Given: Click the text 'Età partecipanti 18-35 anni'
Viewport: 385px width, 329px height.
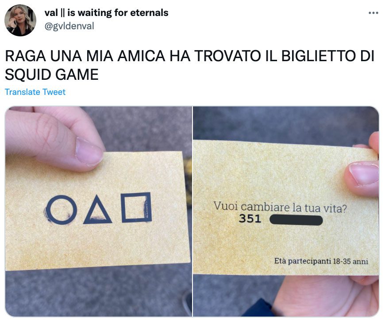Looking at the screenshot, I should (x=321, y=261).
